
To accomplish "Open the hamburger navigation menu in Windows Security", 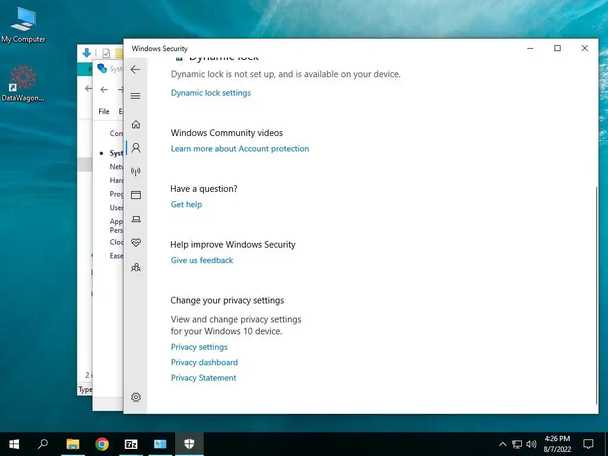I will (135, 96).
